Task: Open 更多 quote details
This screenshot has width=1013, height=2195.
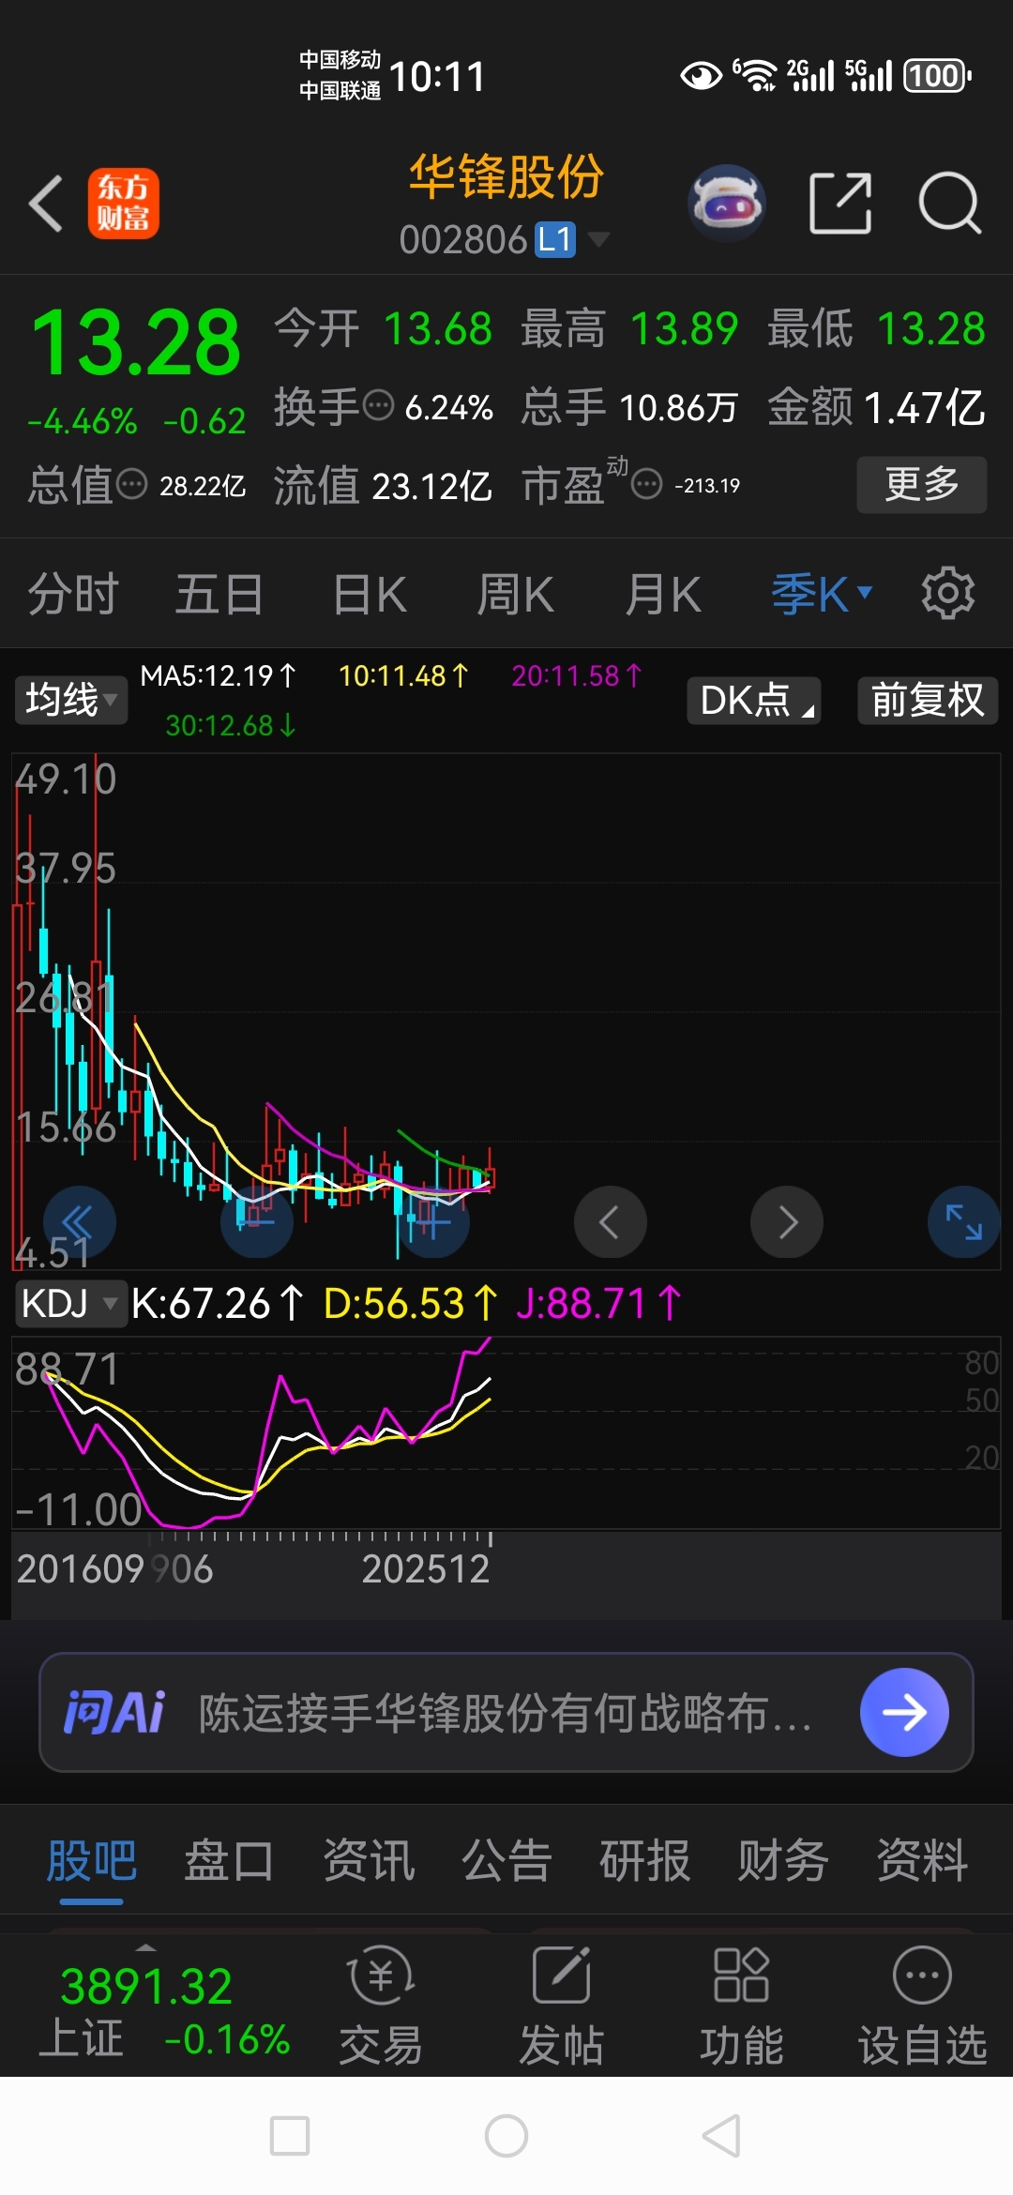Action: click(921, 484)
